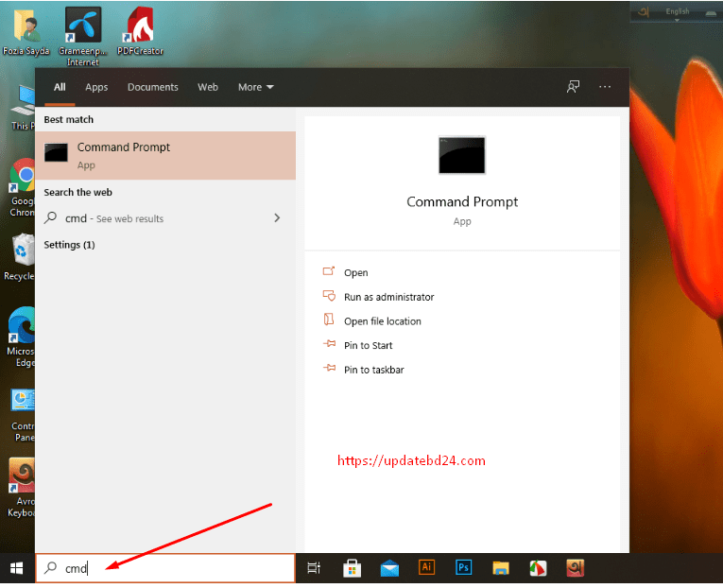Select the Command Prompt best match result
The height and width of the screenshot is (588, 723).
point(165,155)
